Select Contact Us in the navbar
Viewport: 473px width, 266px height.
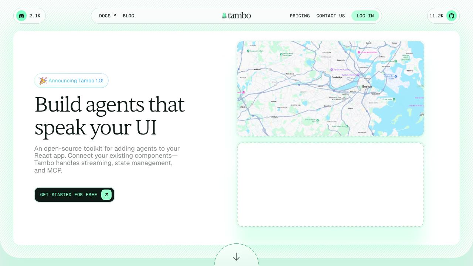330,16
